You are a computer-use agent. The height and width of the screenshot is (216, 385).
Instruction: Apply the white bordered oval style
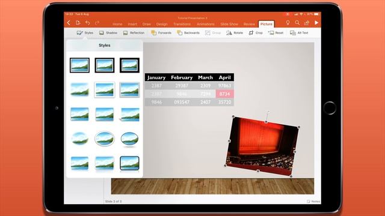coord(105,139)
